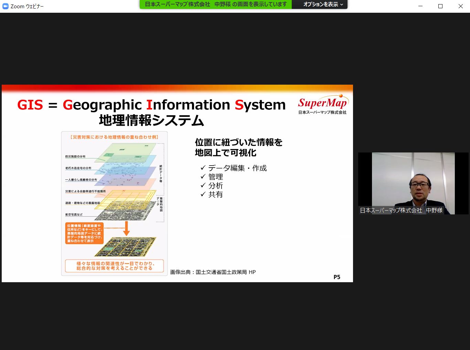This screenshot has height=350, width=470.
Task: Click the green screen-sharing notification banner
Action: (216, 4)
